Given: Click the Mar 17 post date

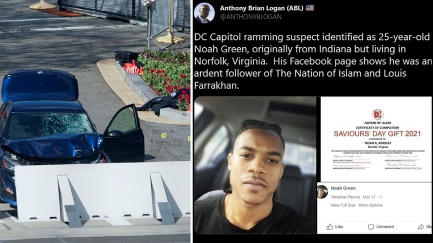Looking at the screenshot, I should tap(369, 197).
